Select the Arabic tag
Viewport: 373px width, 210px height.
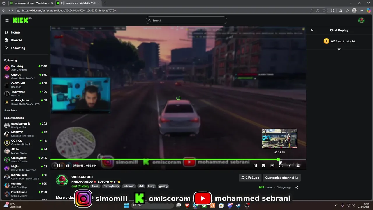[x=95, y=186]
